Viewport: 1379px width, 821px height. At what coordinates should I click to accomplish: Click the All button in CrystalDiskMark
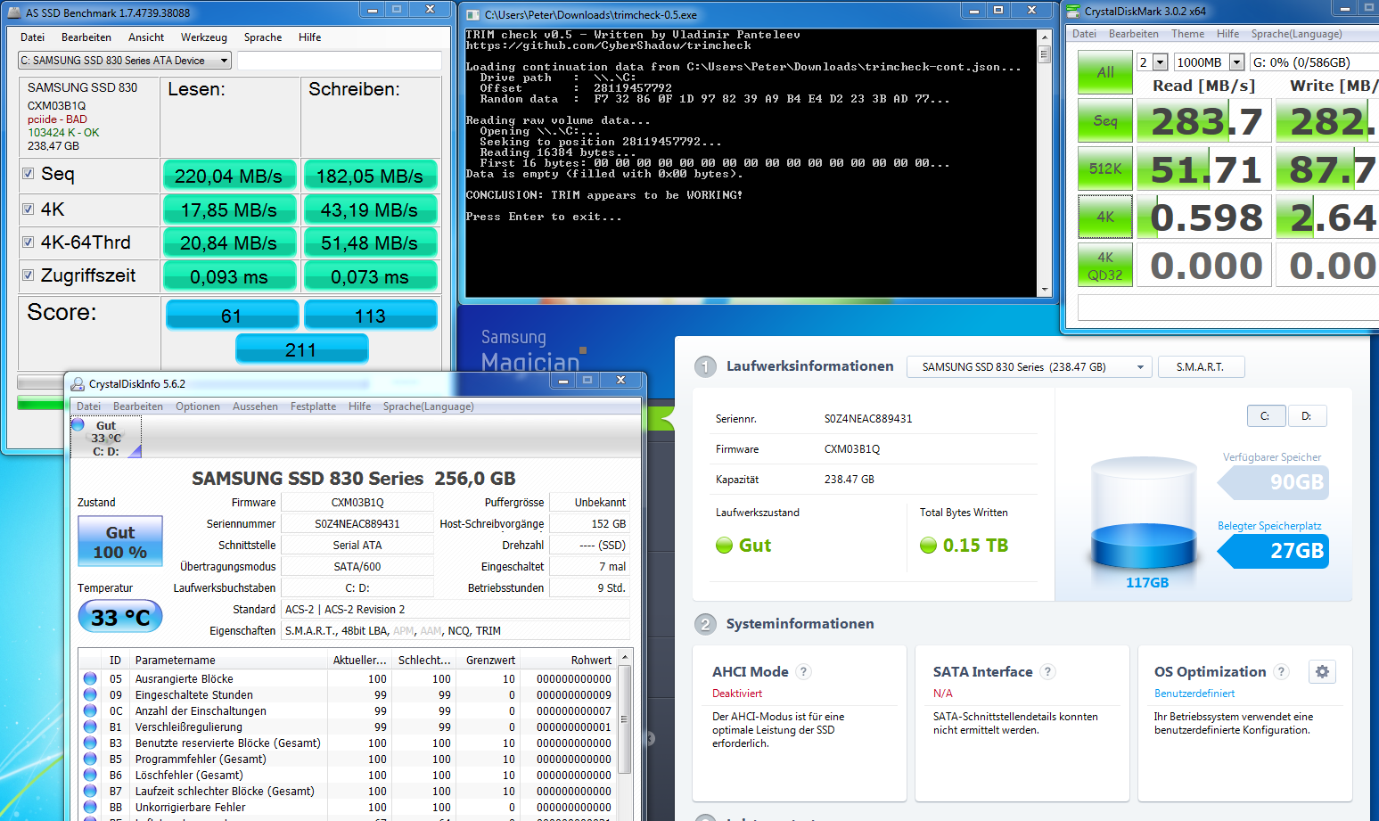[x=1105, y=73]
